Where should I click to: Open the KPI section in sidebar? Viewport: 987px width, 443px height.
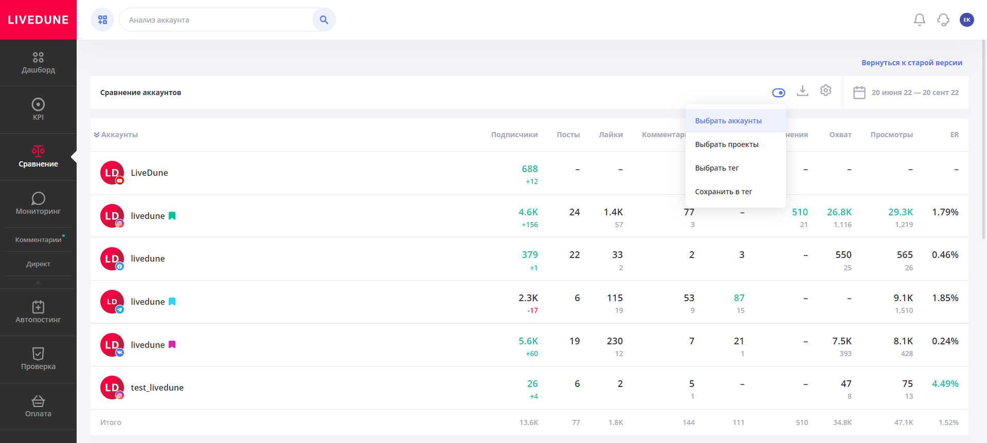click(x=38, y=109)
